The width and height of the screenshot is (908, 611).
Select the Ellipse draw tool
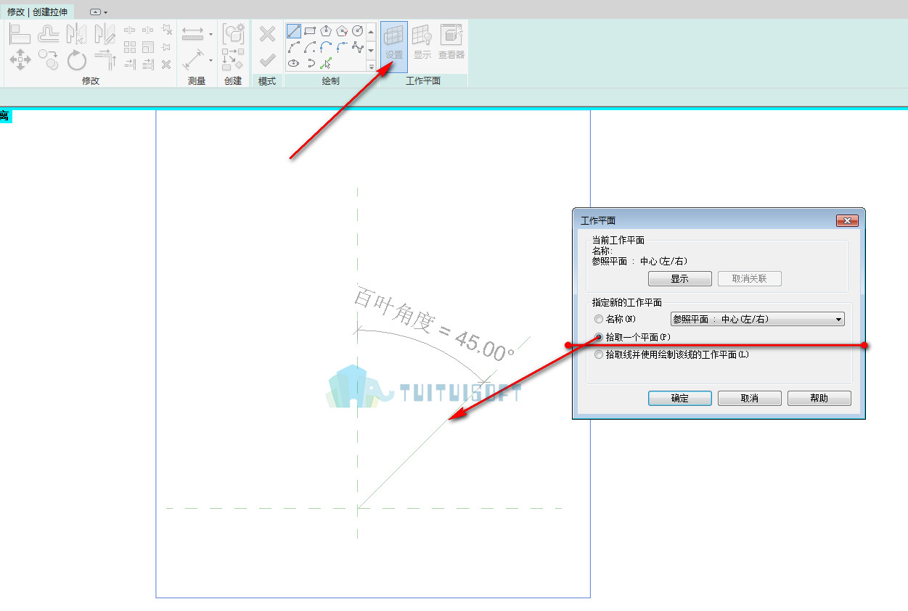click(x=294, y=63)
